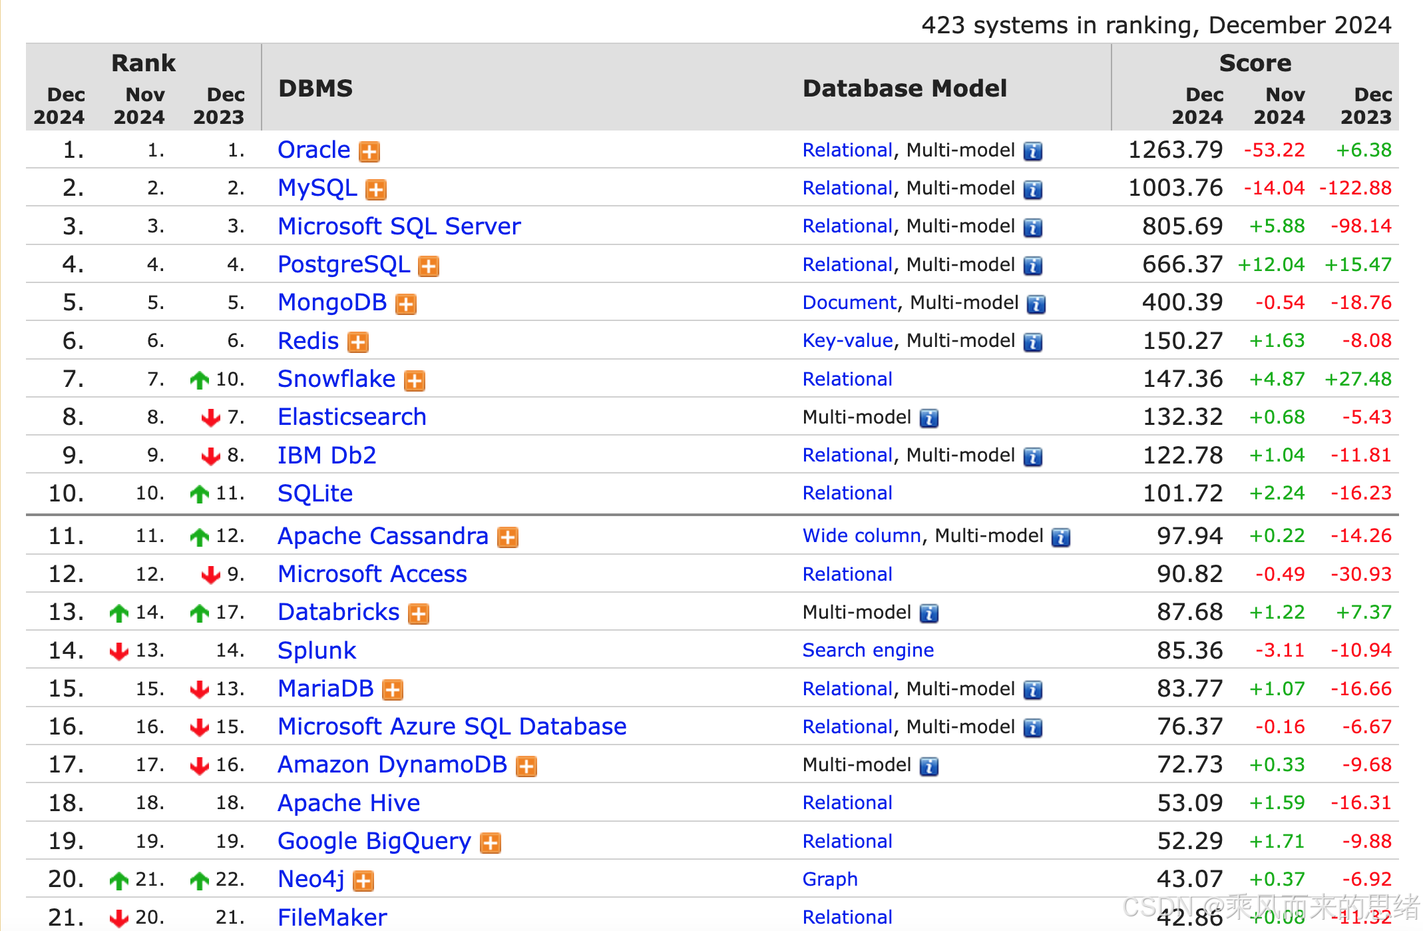Open the Oracle link
Viewport: 1423px width, 931px height.
pyautogui.click(x=314, y=150)
